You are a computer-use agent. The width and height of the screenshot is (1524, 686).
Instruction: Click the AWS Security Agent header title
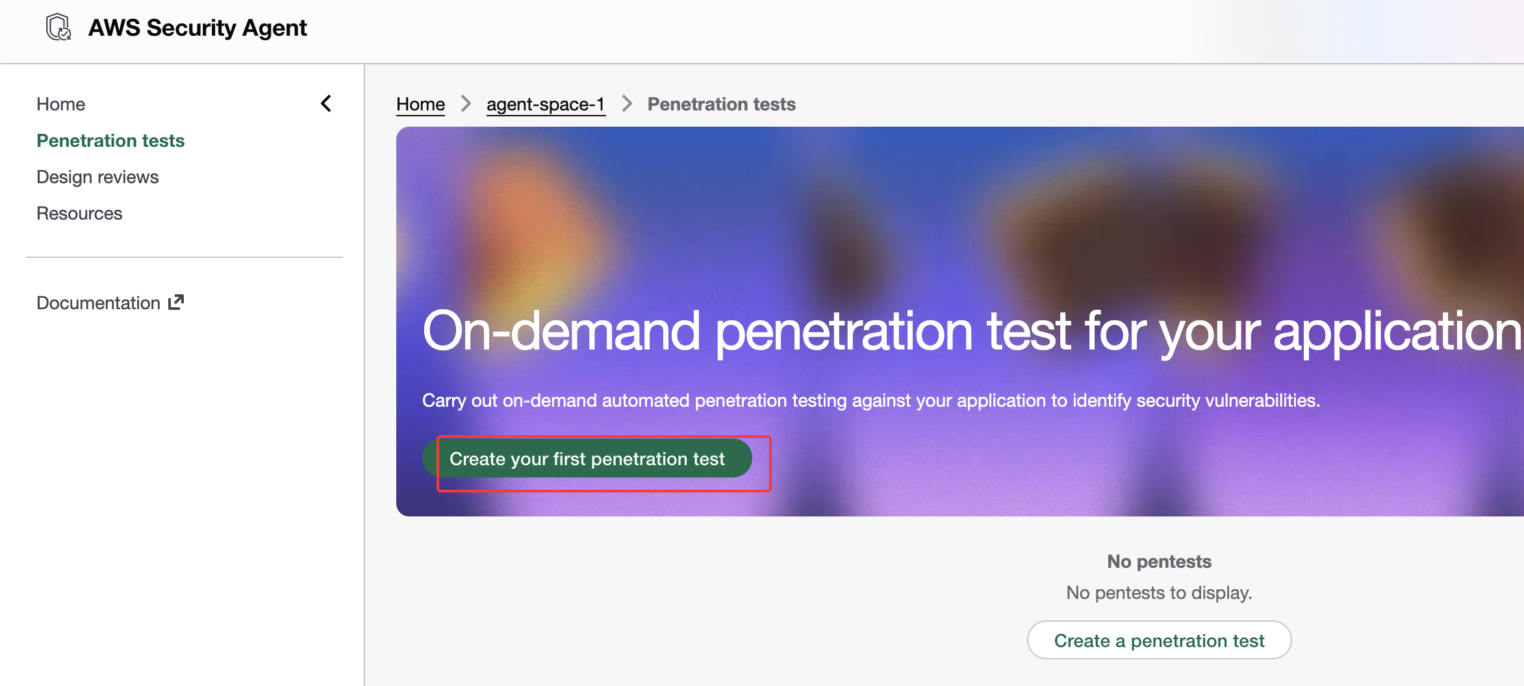[x=197, y=27]
